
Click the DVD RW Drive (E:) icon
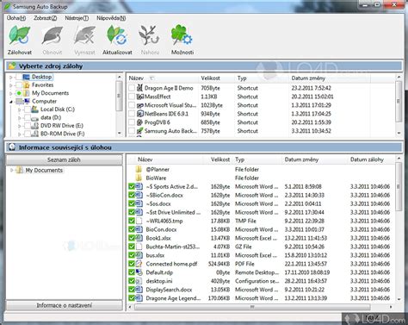coord(34,126)
